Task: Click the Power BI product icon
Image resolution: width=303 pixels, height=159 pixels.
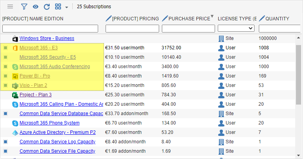Action: (15, 76)
